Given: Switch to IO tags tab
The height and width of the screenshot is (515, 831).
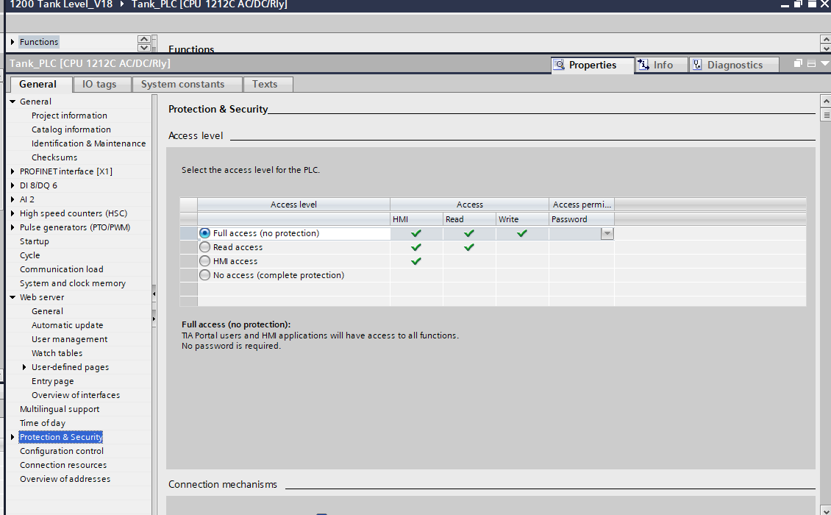Looking at the screenshot, I should tap(99, 85).
